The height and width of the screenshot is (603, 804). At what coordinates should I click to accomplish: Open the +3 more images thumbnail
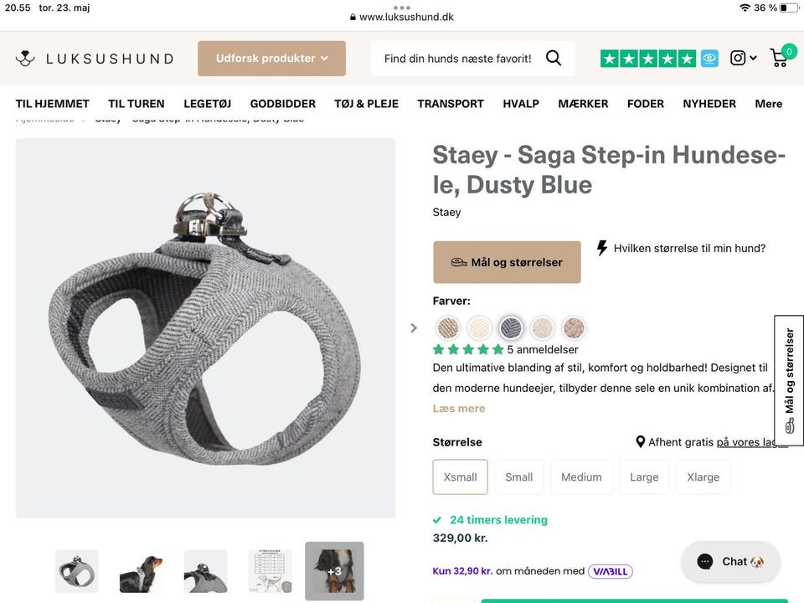(x=334, y=571)
